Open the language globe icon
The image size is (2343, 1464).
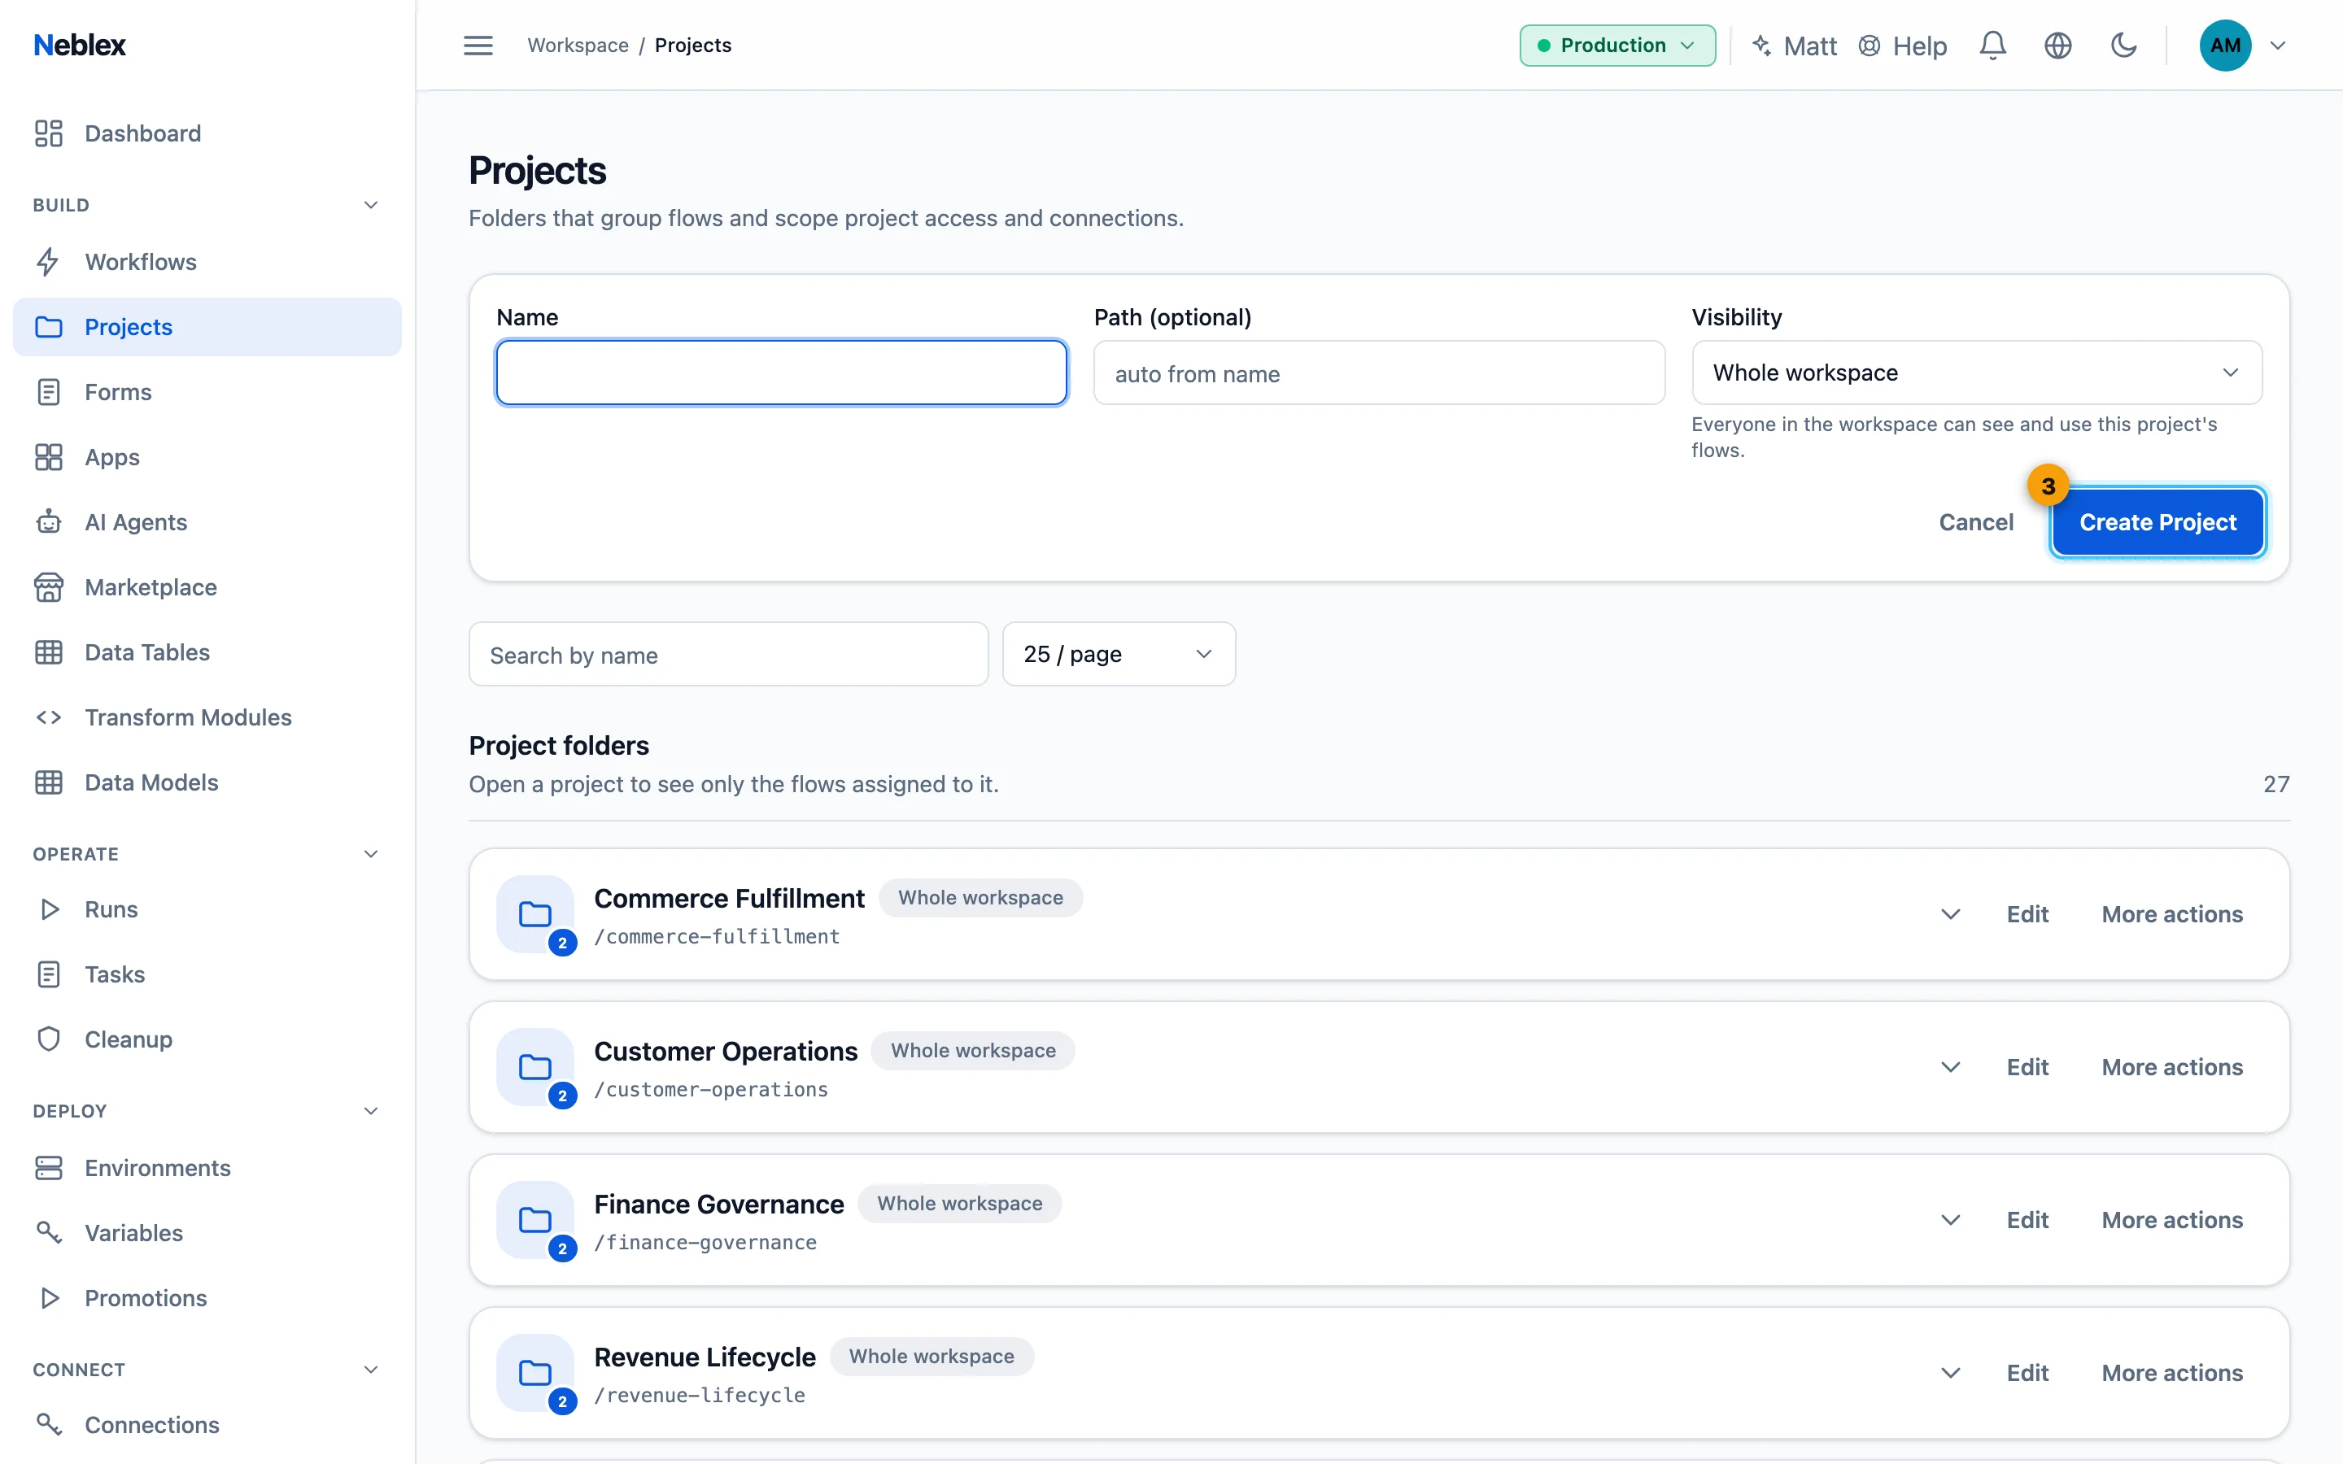click(x=2057, y=46)
